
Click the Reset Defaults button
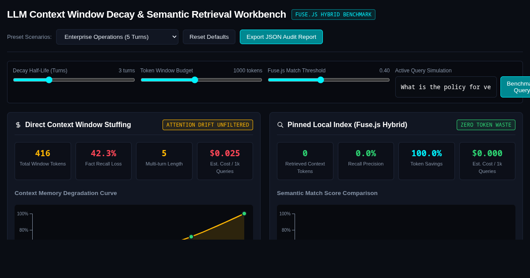209,37
